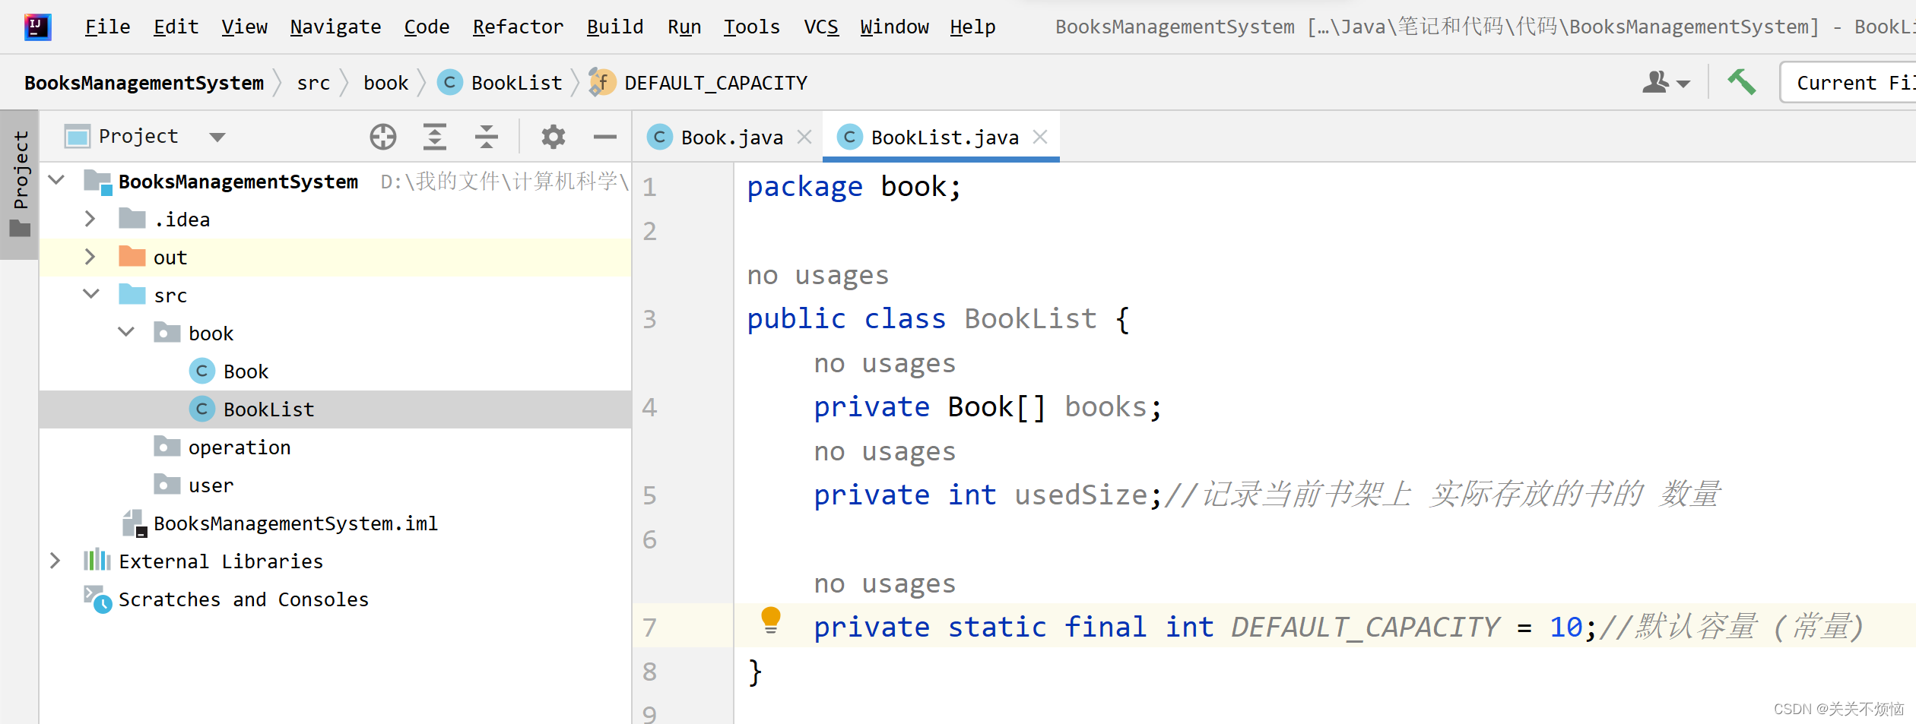Click the BookList breadcrumb
The width and height of the screenshot is (1916, 724).
[x=500, y=83]
